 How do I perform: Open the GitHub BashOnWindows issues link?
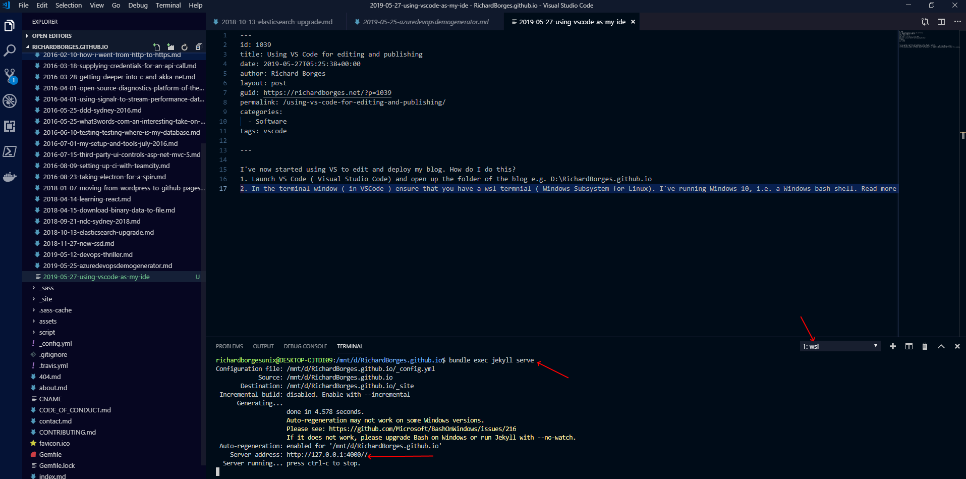click(422, 429)
